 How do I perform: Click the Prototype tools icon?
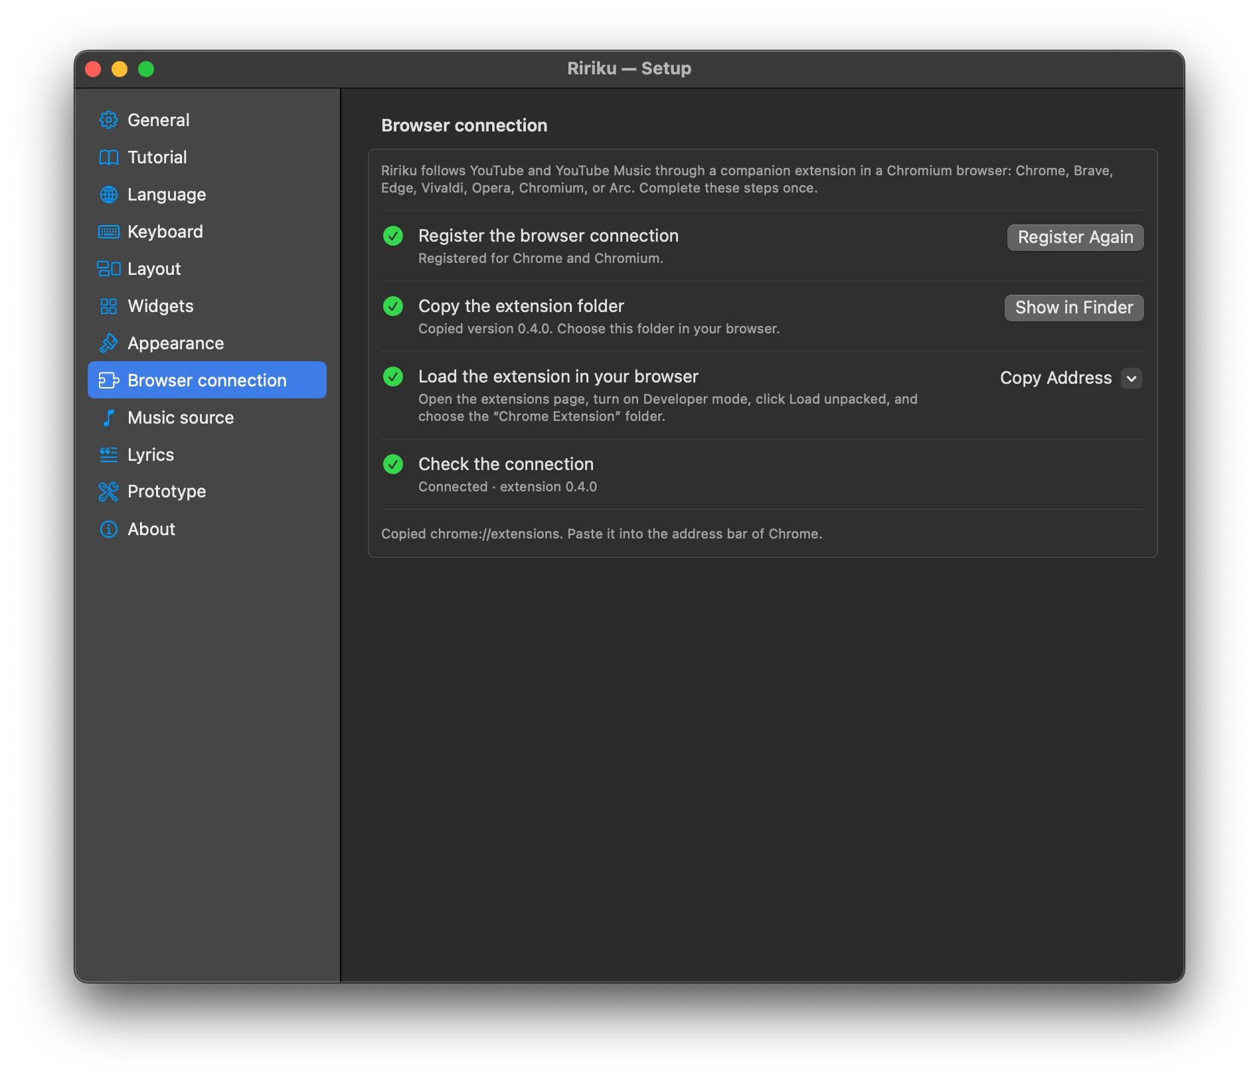[x=108, y=491]
